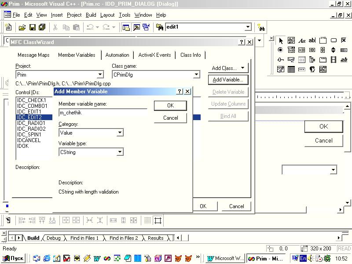Image resolution: width=352 pixels, height=264 pixels.
Task: Toggle guides and rulers in Dialog toolbar
Action: pos(158,220)
